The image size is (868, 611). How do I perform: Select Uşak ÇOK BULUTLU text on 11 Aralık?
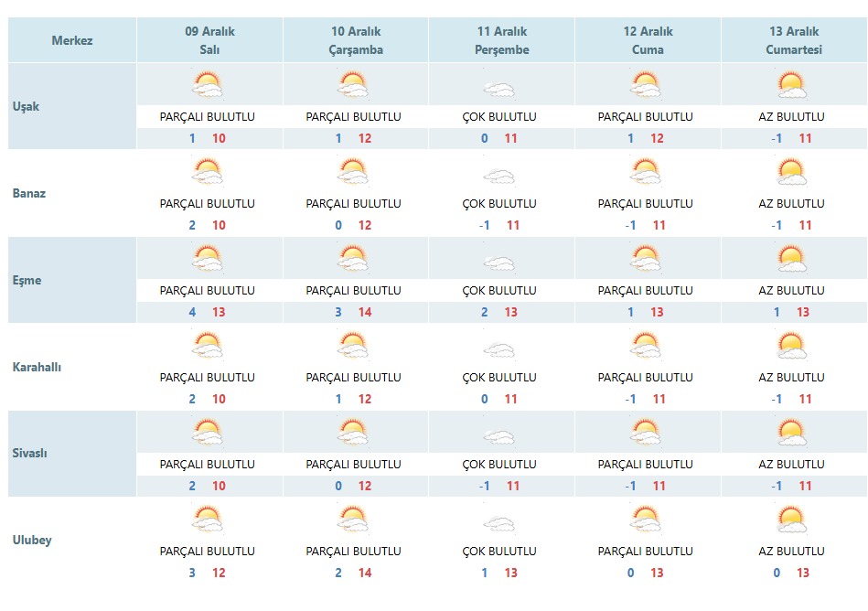499,117
